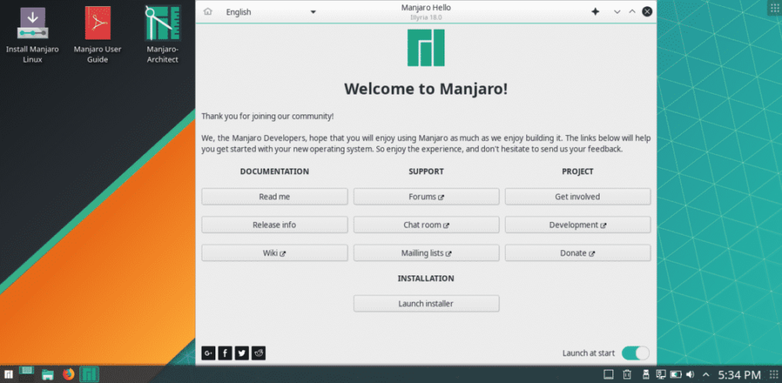Image resolution: width=782 pixels, height=383 pixels.
Task: Click the Thank you for joining text
Action: click(267, 116)
